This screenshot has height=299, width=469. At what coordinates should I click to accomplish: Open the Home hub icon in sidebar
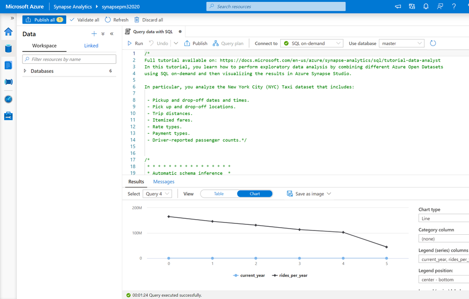coord(8,31)
